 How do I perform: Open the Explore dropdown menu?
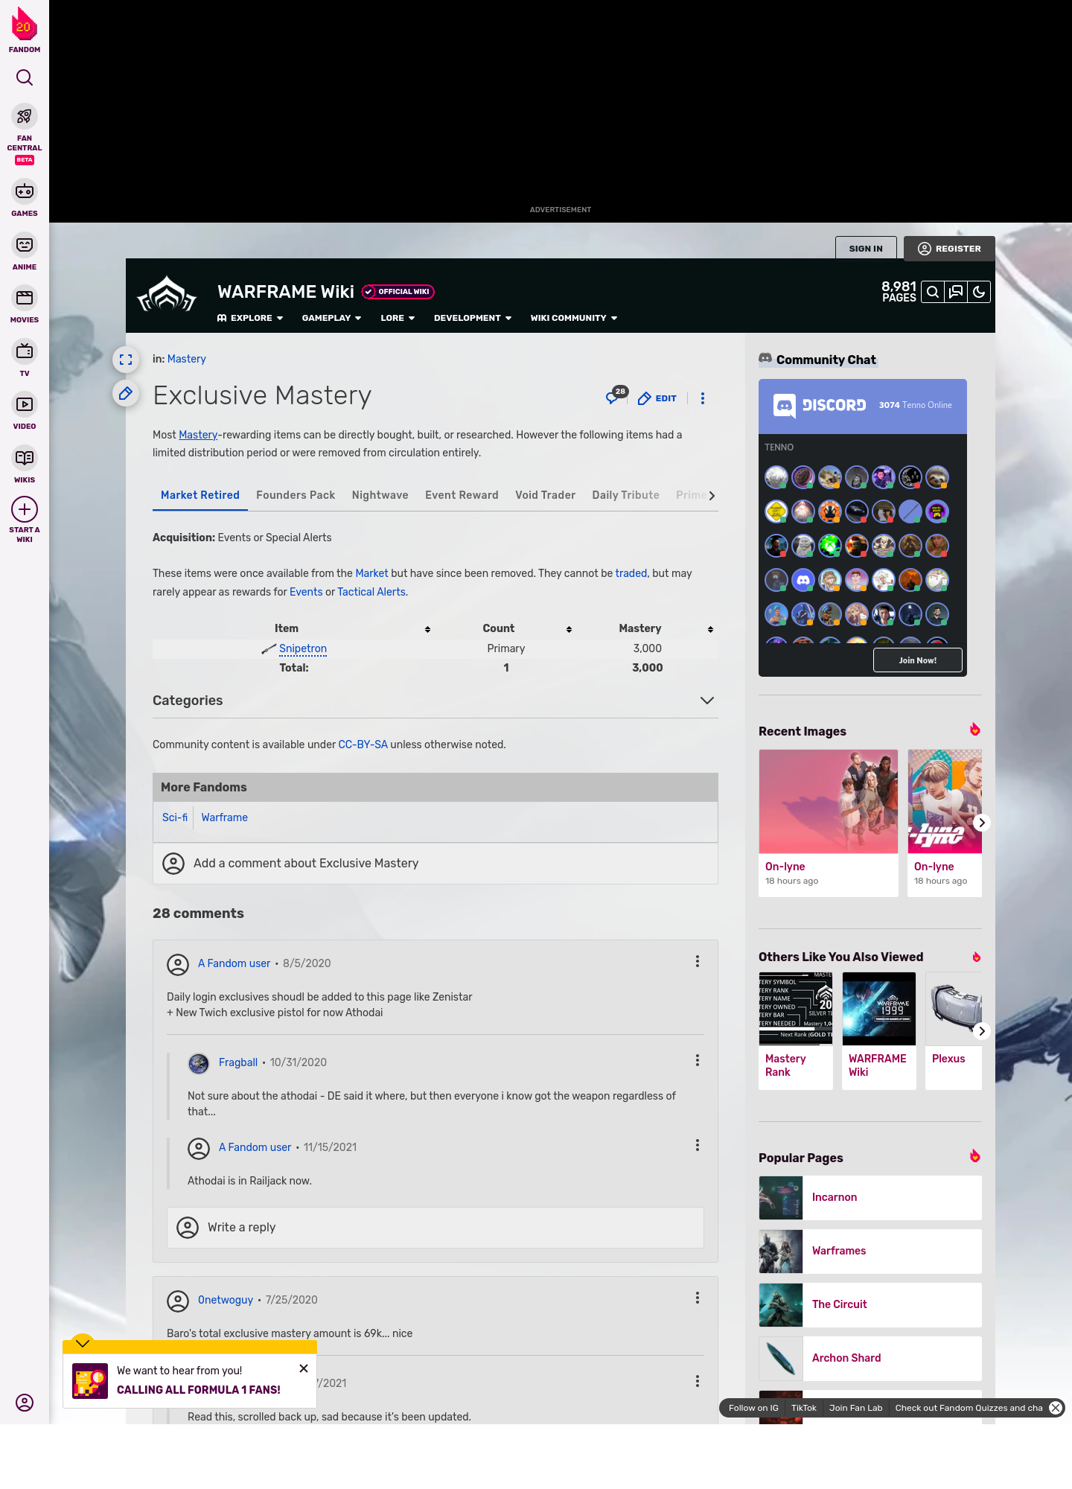pyautogui.click(x=250, y=318)
